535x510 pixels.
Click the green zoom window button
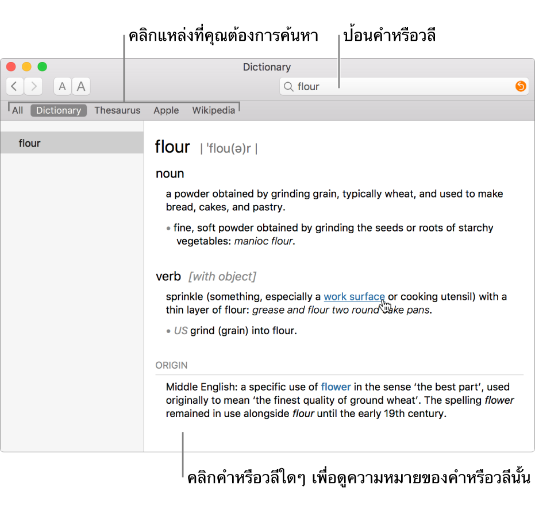click(x=43, y=67)
